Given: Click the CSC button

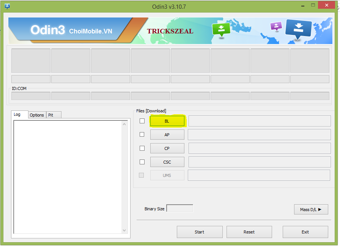Looking at the screenshot, I should point(167,162).
